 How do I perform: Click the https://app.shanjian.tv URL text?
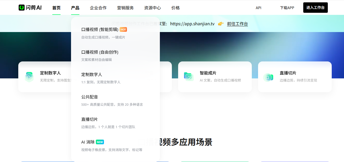192,24
